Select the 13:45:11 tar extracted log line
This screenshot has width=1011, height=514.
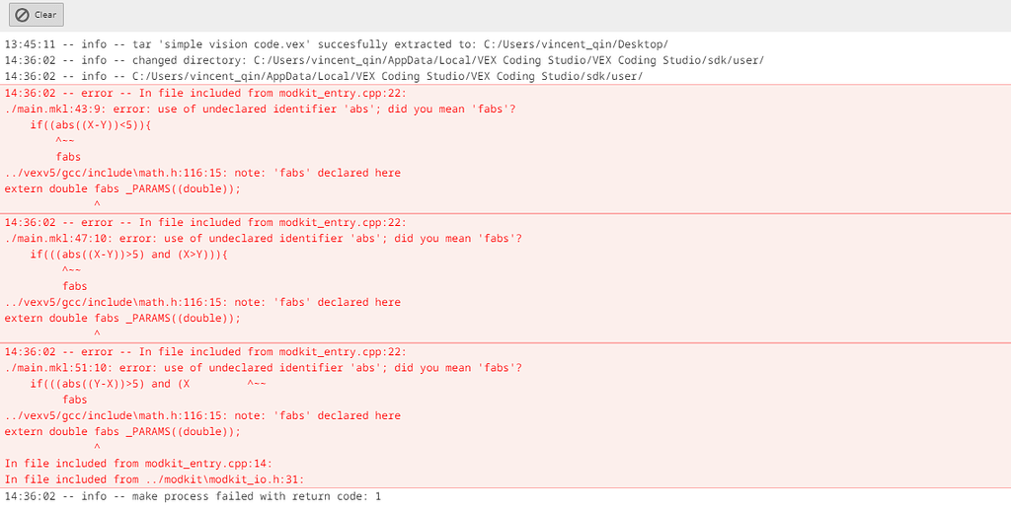pos(337,44)
